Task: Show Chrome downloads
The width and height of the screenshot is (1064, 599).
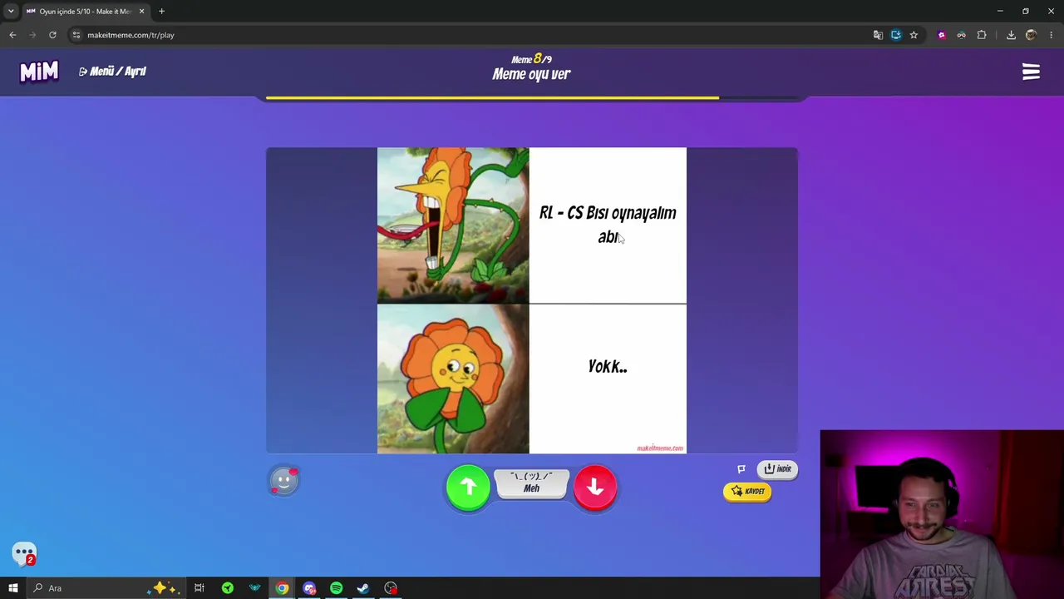Action: click(1011, 35)
